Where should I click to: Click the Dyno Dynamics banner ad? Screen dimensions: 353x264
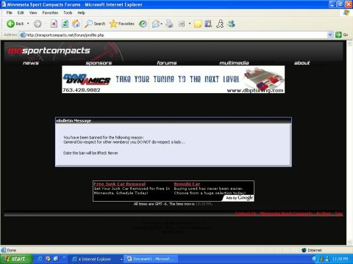pos(174,79)
